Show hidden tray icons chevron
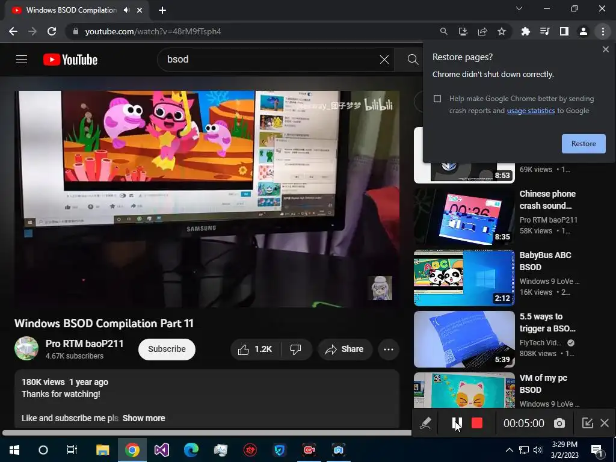The width and height of the screenshot is (616, 462). 509,450
